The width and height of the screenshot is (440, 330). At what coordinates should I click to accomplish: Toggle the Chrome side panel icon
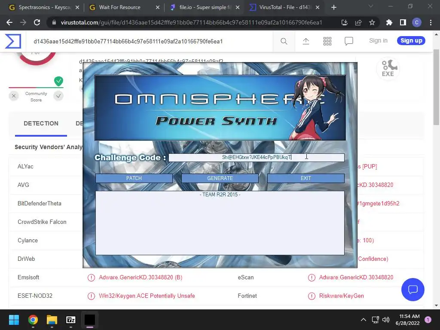[x=403, y=22]
